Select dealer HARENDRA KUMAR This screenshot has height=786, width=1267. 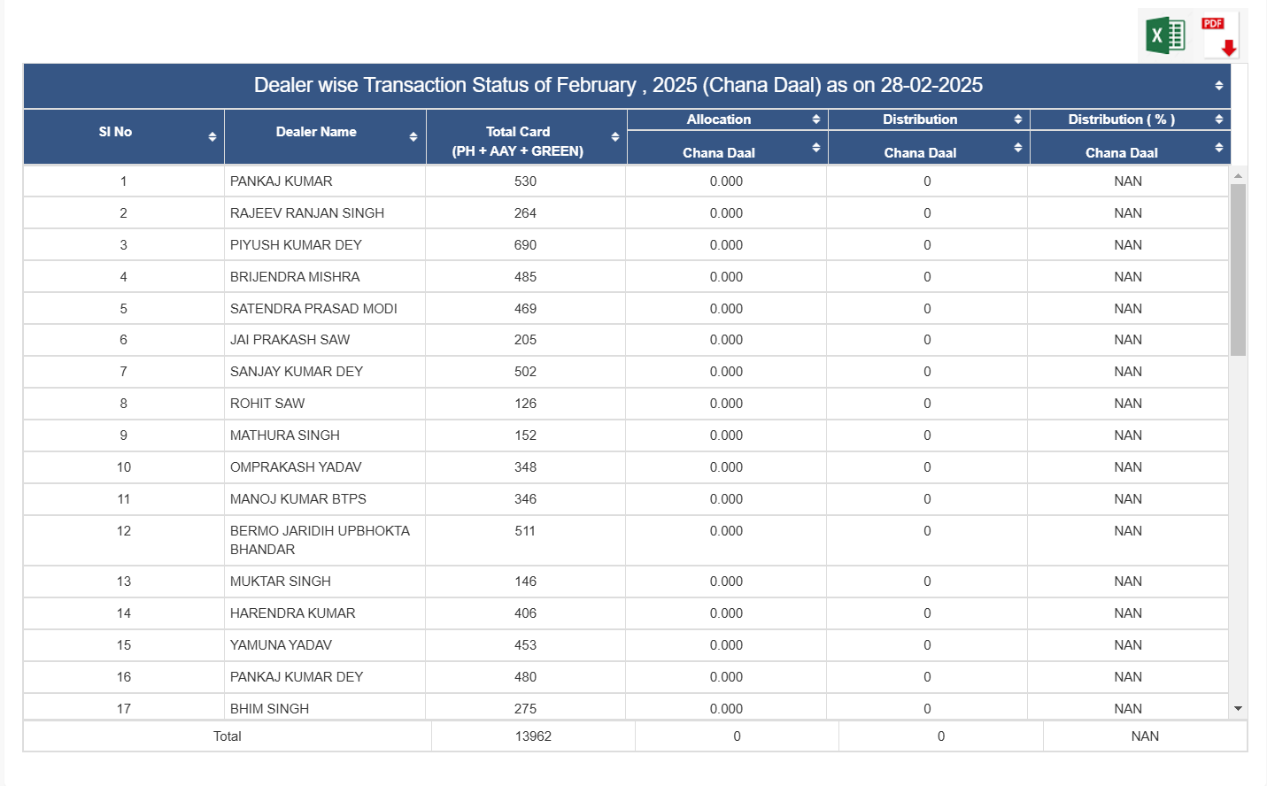tap(292, 613)
